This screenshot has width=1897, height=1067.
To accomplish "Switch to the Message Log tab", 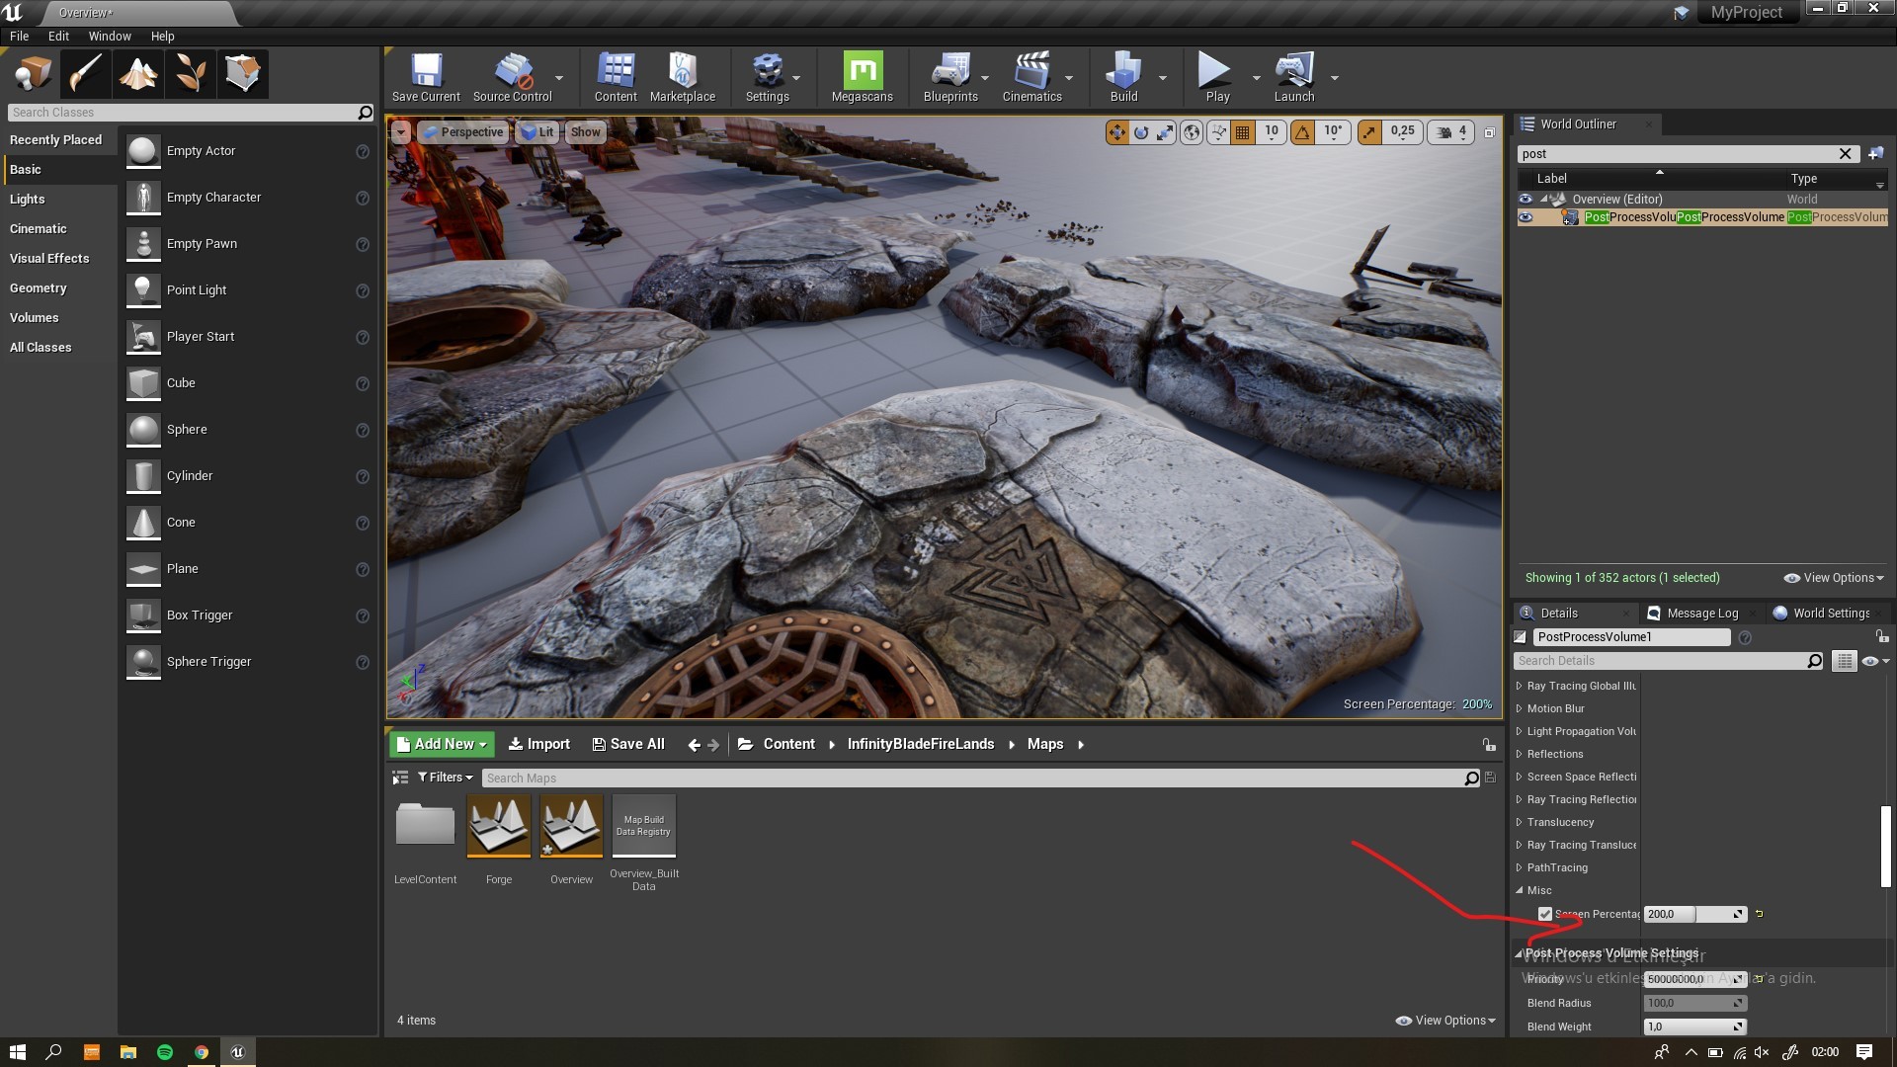I will point(1701,614).
